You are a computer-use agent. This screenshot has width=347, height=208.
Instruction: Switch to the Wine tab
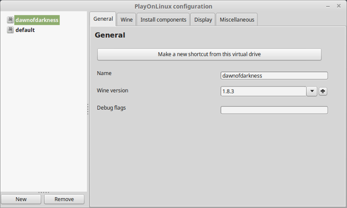pos(126,20)
